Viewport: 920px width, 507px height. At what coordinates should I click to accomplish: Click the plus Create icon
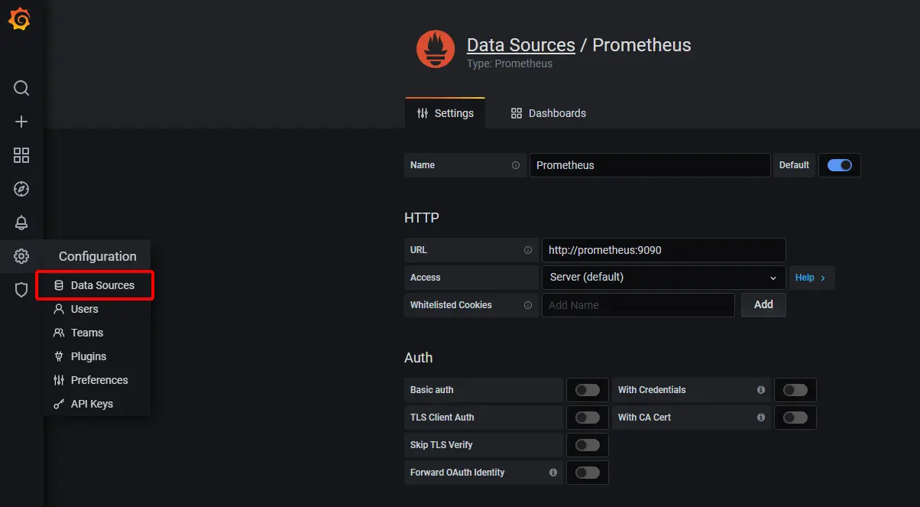[x=21, y=122]
